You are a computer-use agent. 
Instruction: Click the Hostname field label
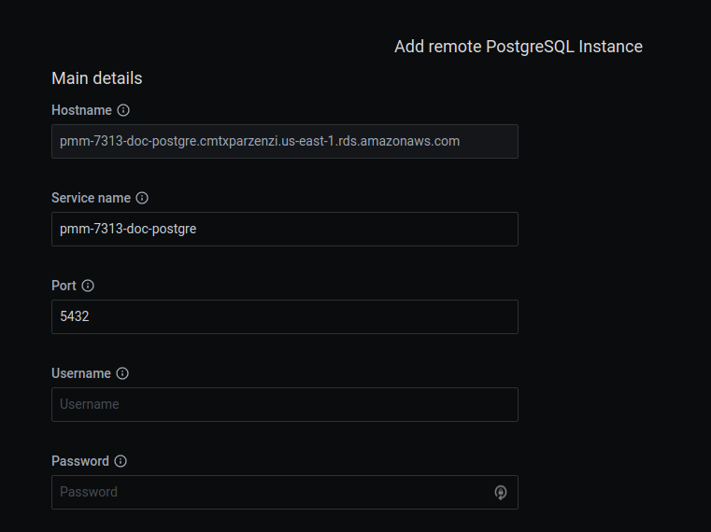(81, 110)
